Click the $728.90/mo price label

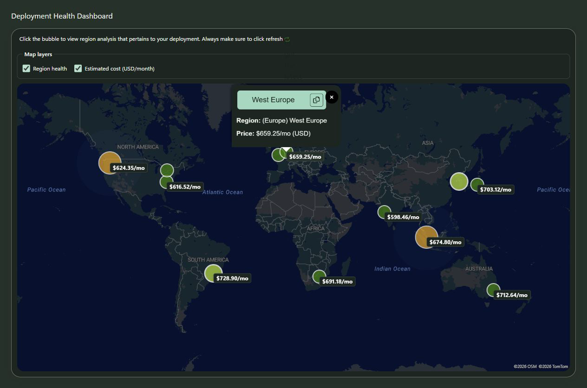pyautogui.click(x=232, y=278)
